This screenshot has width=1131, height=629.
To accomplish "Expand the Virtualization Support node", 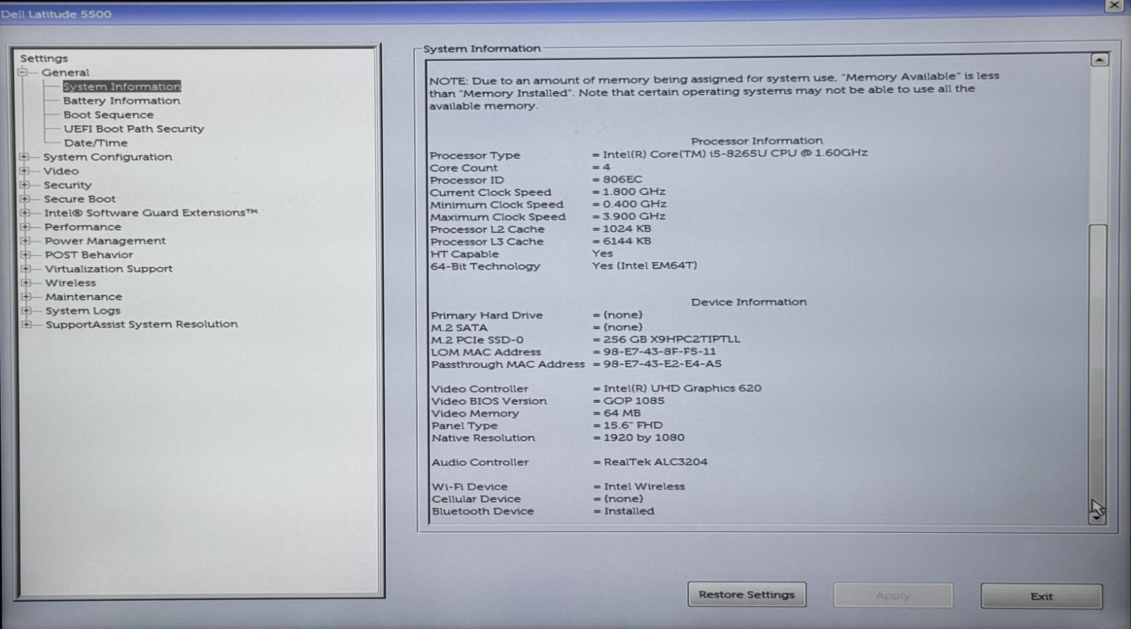I will [x=26, y=269].
